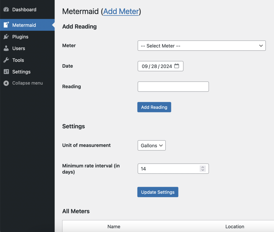Click the Settings sliders icon in sidebar
Screen dimensions: 274x232
coord(6,72)
